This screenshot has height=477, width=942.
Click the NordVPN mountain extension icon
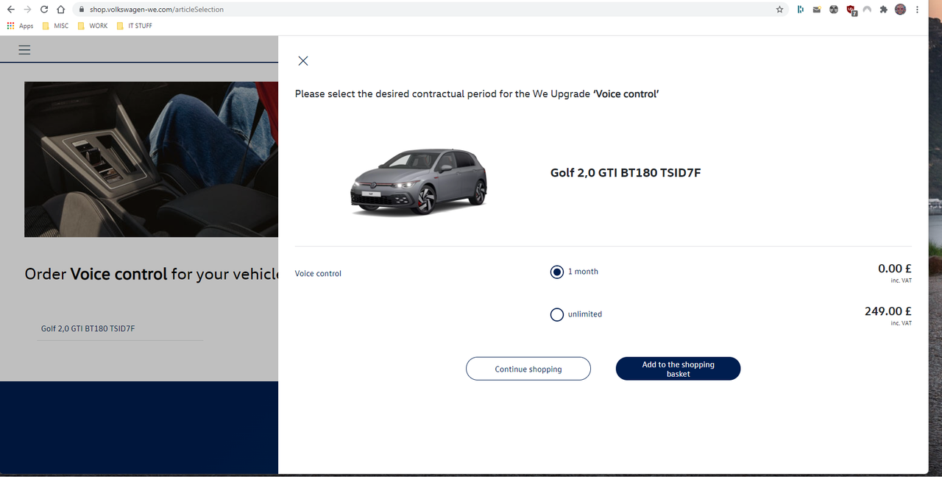pyautogui.click(x=867, y=10)
